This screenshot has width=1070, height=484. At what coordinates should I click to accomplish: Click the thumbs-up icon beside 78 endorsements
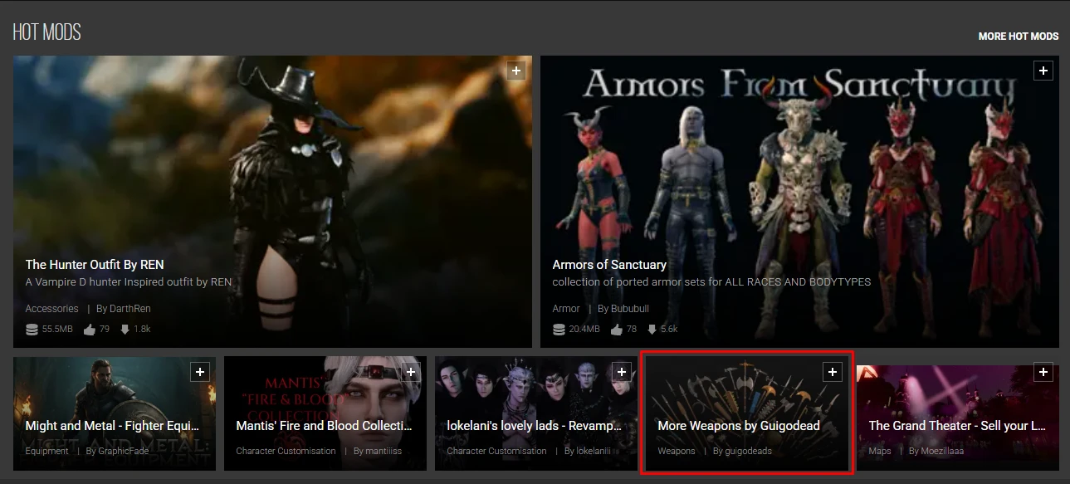tap(616, 330)
